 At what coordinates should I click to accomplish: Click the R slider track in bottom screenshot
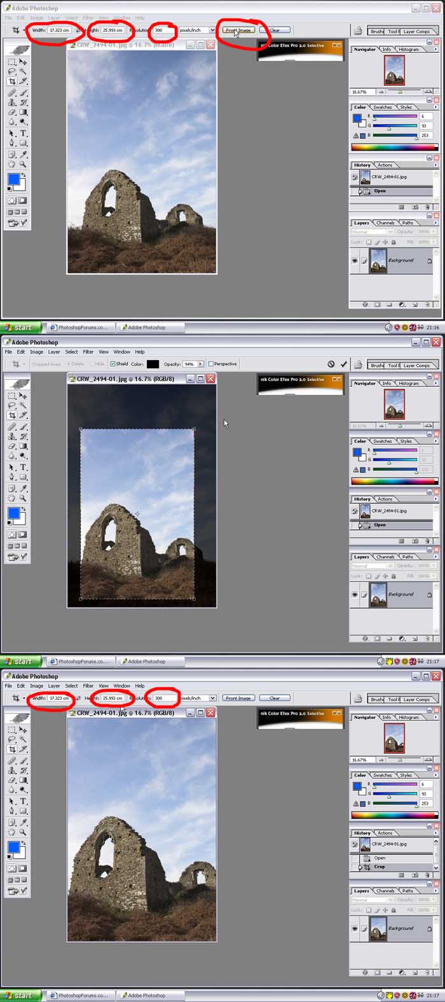(395, 784)
